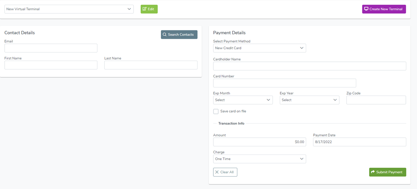Focus the Cardholder Name field
Screen dimensions: 417x189
[310, 66]
